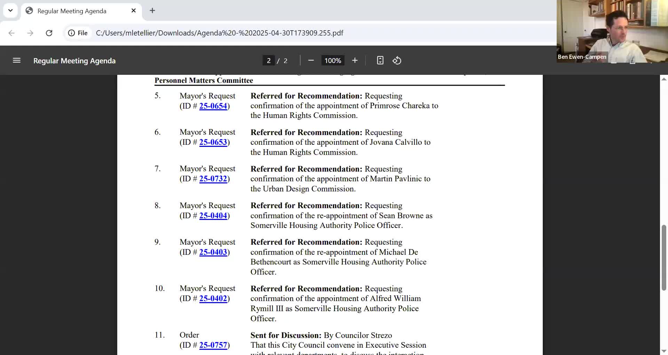Reload the PDF page
The width and height of the screenshot is (668, 355).
tap(49, 33)
